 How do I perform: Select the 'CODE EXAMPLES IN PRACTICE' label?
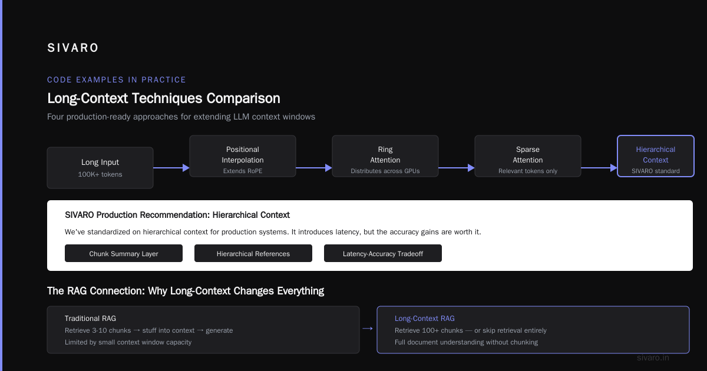coord(117,79)
